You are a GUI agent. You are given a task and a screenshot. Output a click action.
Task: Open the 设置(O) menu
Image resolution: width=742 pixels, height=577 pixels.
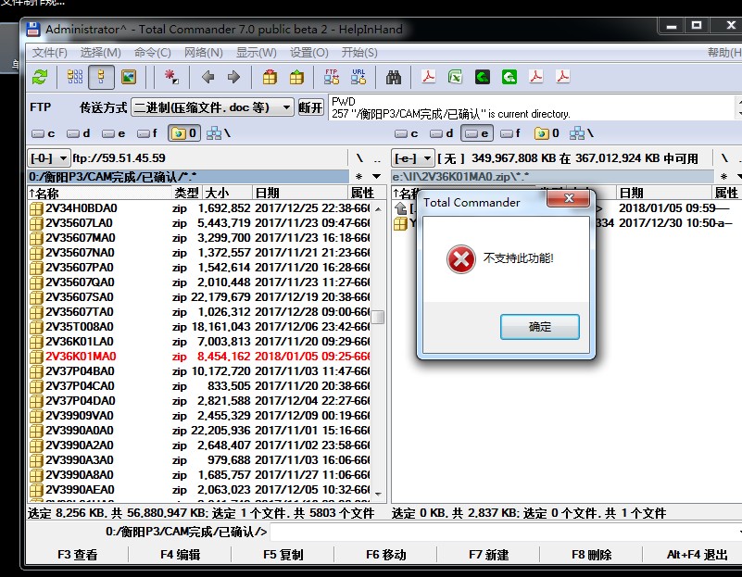(x=309, y=52)
